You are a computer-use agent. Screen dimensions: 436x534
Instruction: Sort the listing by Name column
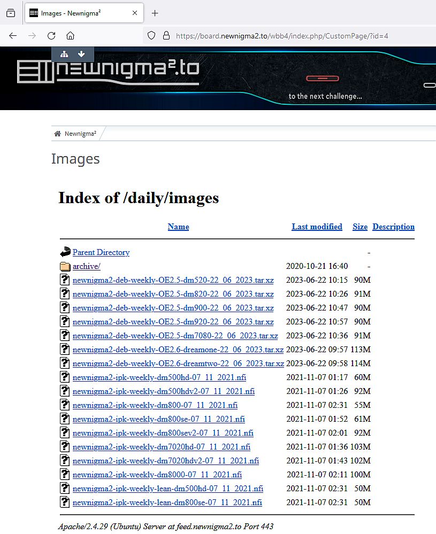point(178,227)
